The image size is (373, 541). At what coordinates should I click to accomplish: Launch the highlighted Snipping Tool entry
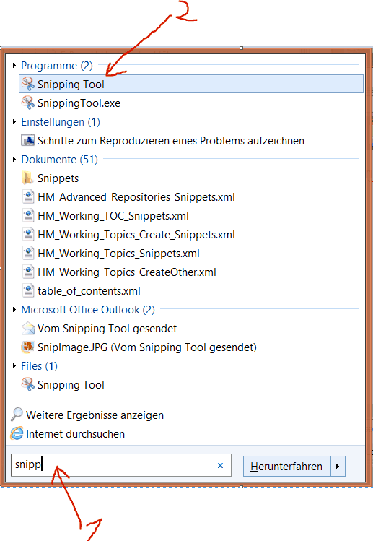(191, 84)
